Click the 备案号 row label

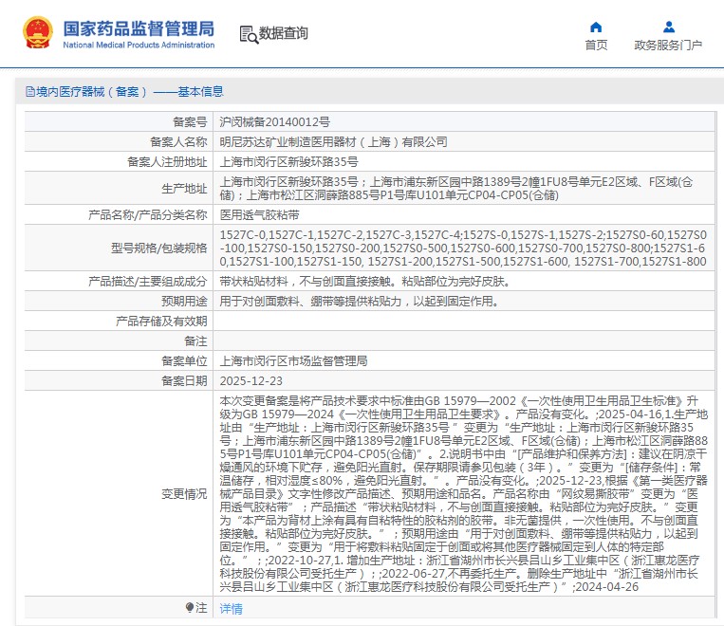point(190,121)
